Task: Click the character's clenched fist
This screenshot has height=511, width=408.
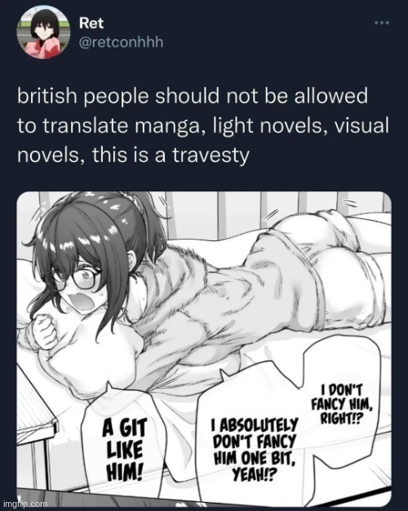Action: point(45,333)
